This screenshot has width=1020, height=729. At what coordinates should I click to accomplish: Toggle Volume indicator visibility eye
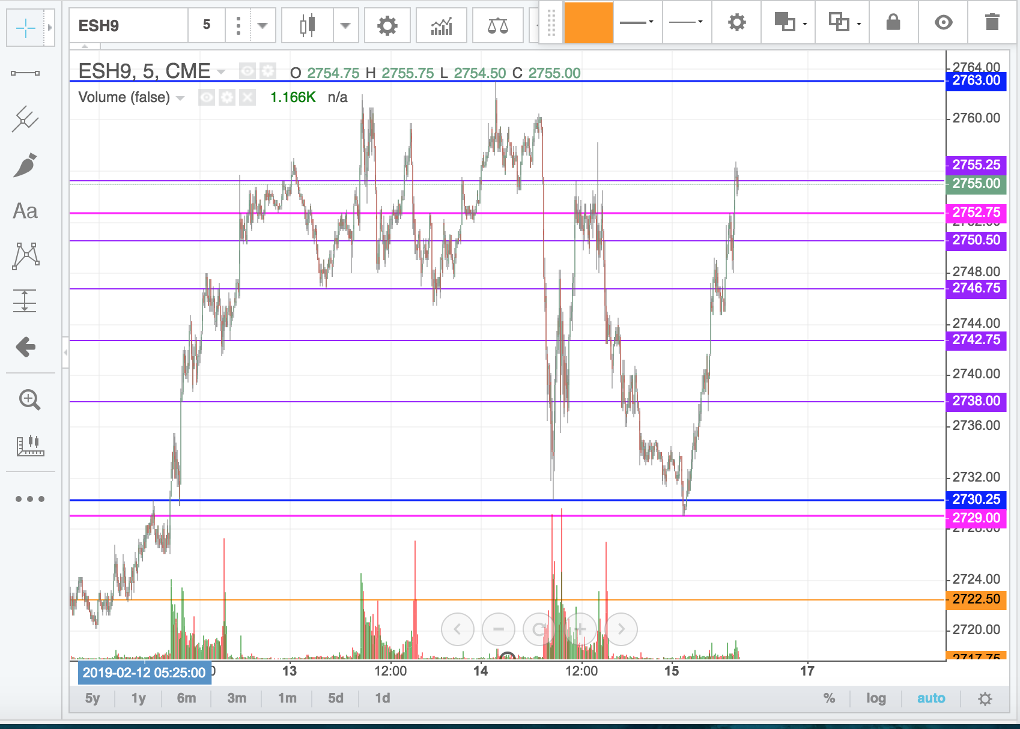tap(207, 97)
